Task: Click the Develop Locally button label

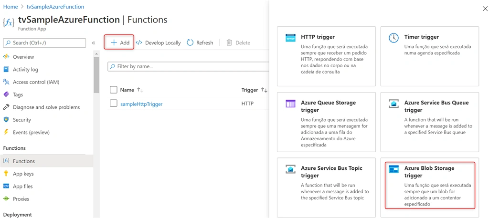Action: [163, 42]
